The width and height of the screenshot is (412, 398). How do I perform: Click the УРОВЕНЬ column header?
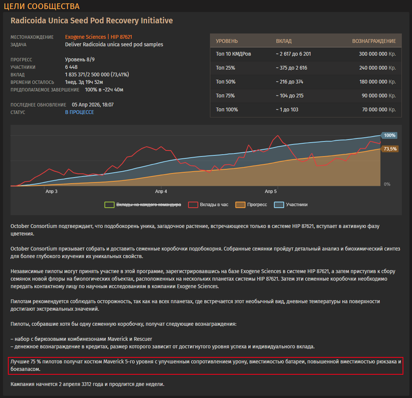click(227, 41)
